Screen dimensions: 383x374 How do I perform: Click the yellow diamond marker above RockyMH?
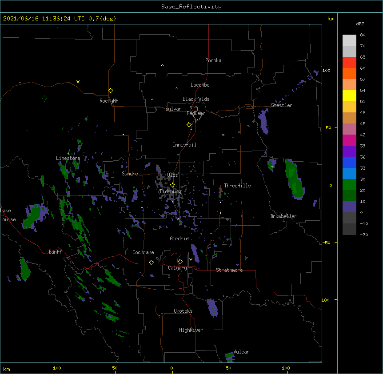tap(111, 90)
